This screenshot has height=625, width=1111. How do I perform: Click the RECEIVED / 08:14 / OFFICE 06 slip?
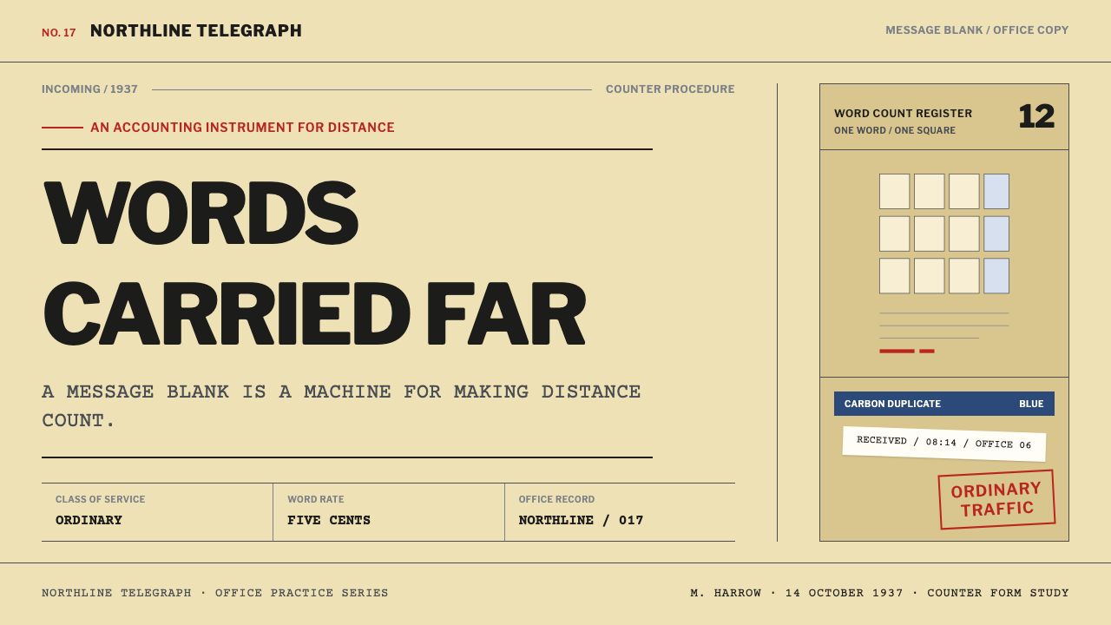coord(944,444)
